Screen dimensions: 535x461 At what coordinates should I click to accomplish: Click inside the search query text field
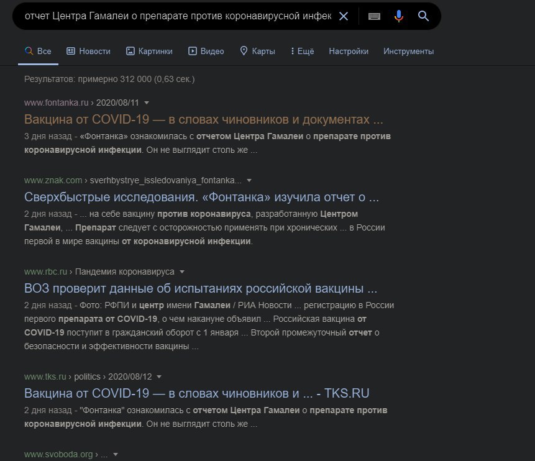[x=178, y=16]
